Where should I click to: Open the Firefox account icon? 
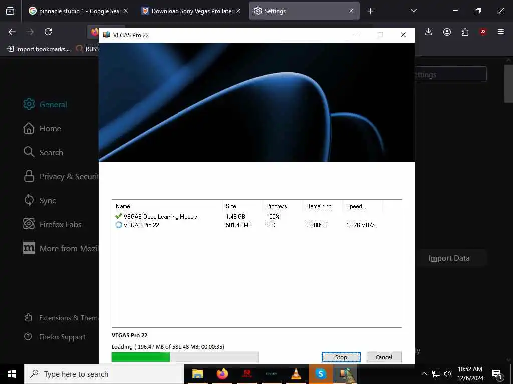pos(447,32)
